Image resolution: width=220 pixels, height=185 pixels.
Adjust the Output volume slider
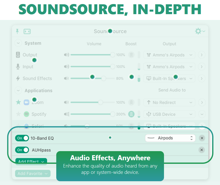coord(93,55)
